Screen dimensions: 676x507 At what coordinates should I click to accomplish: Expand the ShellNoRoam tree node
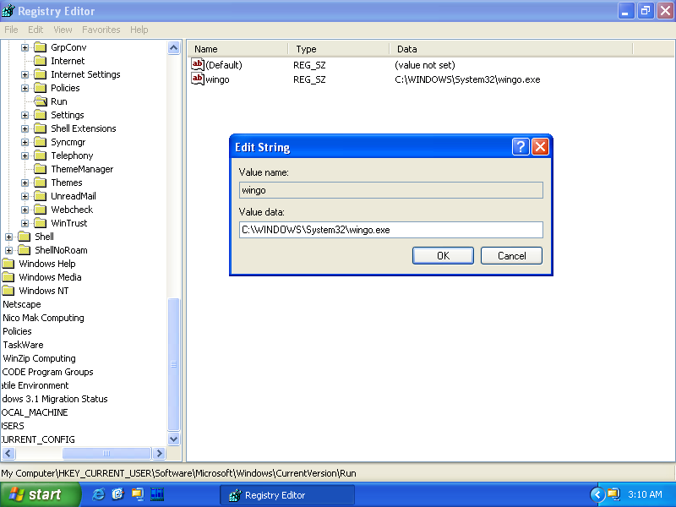[8, 250]
